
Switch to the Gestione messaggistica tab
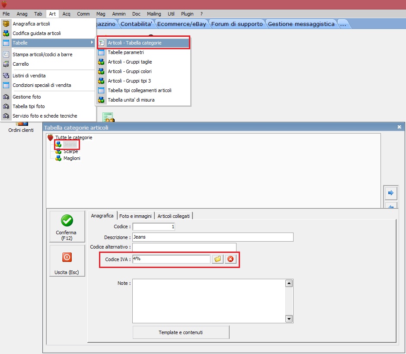(x=301, y=24)
